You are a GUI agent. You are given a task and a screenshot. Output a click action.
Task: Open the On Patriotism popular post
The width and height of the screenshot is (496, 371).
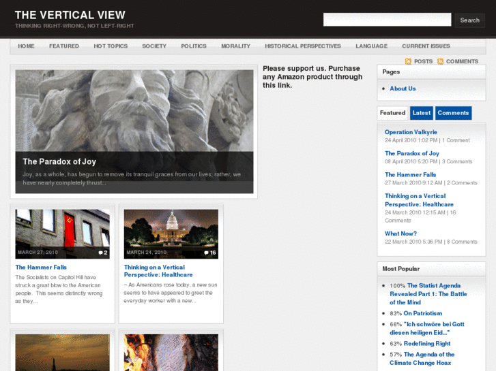coord(422,314)
